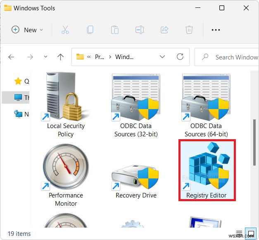The height and width of the screenshot is (240, 259).
Task: Expand the recent locations chevron
Action: 45,57
